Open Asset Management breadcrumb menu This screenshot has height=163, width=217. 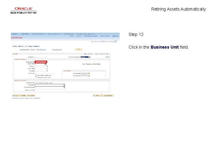(38, 34)
